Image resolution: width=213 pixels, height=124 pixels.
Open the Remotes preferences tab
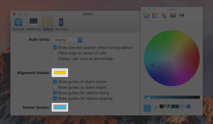tap(61, 24)
